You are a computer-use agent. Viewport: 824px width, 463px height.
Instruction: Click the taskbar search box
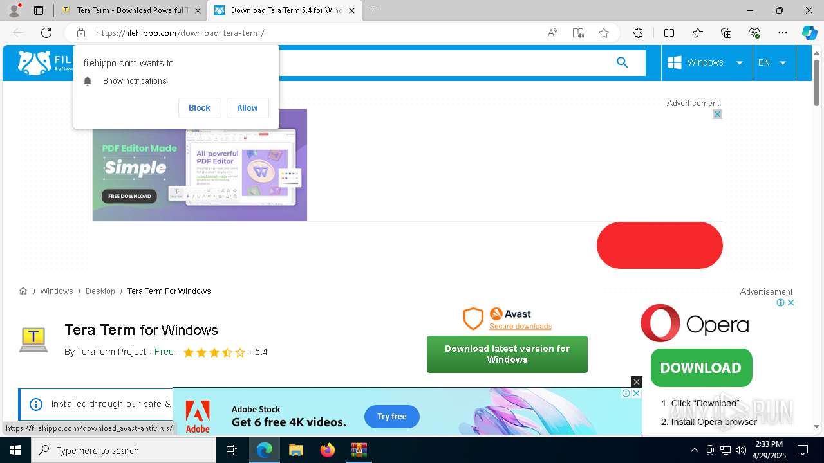click(x=124, y=450)
